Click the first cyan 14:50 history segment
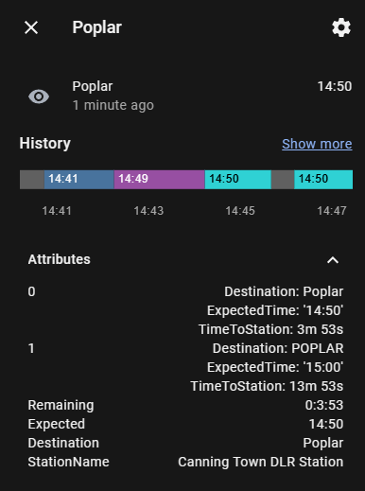Screen dimensions: 365x491 point(238,180)
